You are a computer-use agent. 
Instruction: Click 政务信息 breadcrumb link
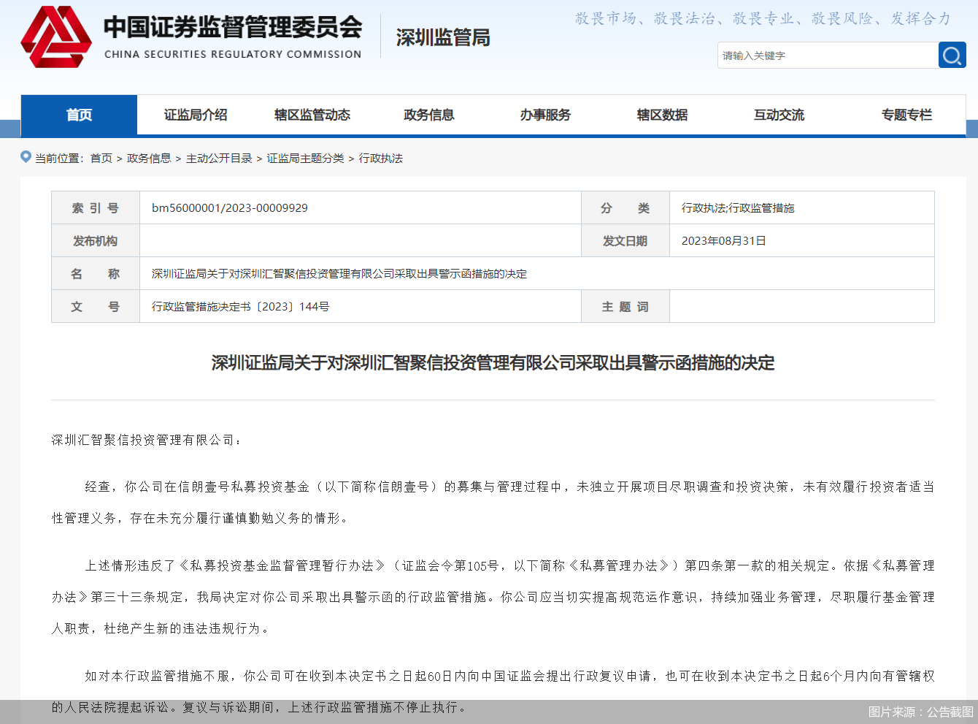tap(149, 159)
